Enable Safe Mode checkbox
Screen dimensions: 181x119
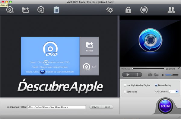(125, 92)
